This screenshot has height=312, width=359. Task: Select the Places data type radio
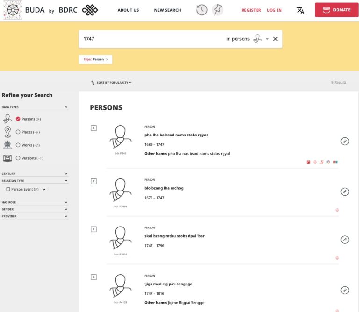click(x=18, y=132)
